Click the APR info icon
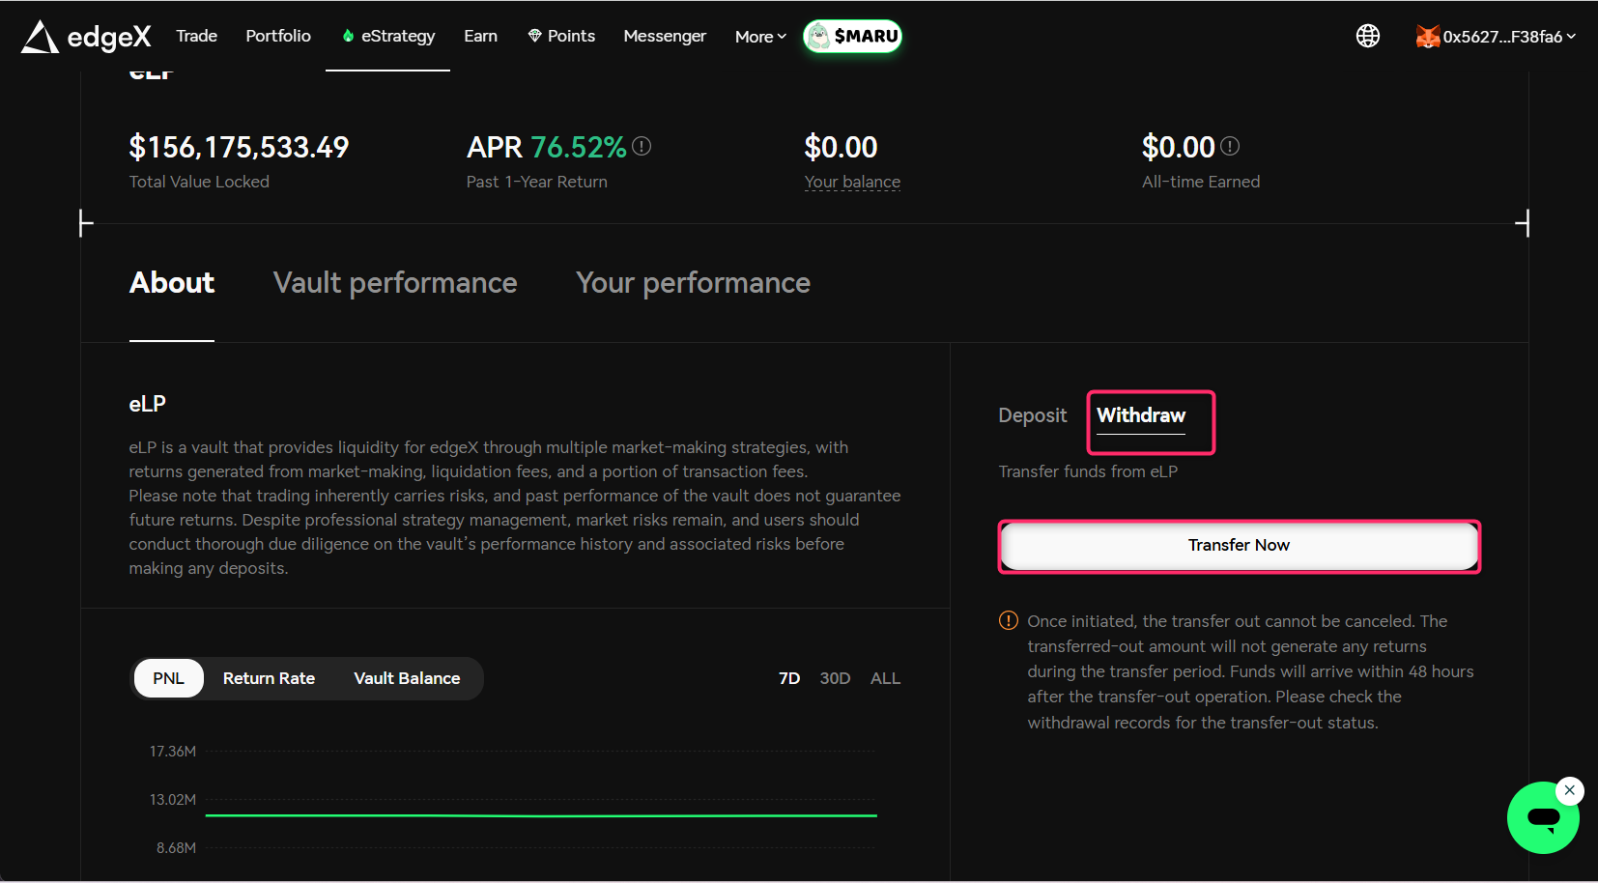Image resolution: width=1598 pixels, height=883 pixels. point(642,146)
